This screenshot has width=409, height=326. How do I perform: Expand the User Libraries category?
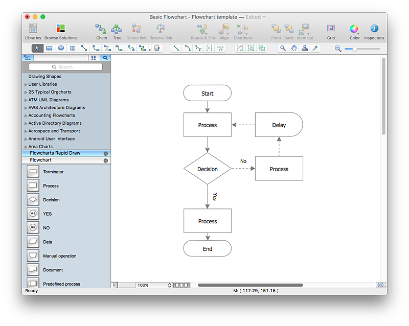tap(42, 84)
